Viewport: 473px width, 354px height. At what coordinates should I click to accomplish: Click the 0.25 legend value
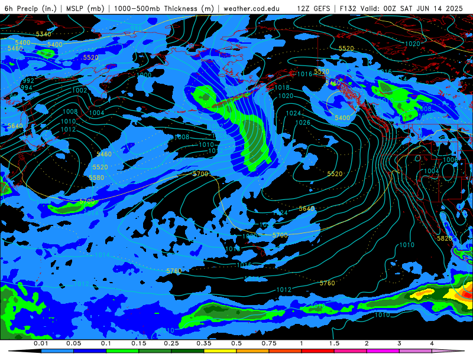pyautogui.click(x=171, y=343)
